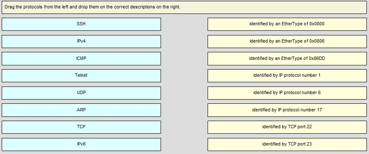The image size is (369, 154).
Task: Choose the IP protocol number 17 target
Action: coord(287,110)
